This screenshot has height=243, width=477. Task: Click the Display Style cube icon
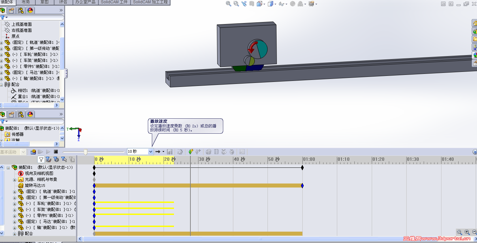pos(271,4)
